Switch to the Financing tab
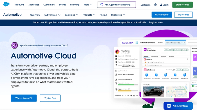 [x=164, y=56]
